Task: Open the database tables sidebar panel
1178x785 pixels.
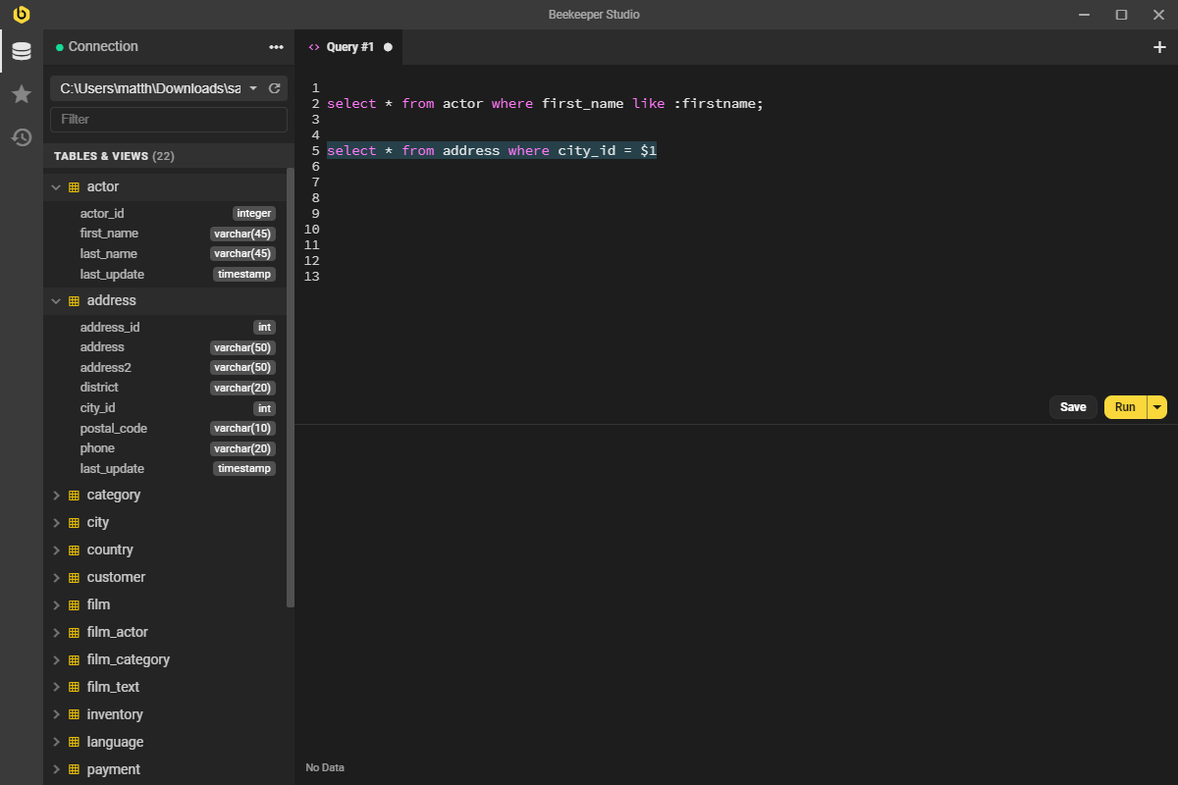Action: point(22,51)
